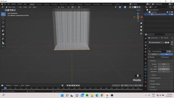The width and height of the screenshot is (174, 98).
Task: Open the Render properties tab
Action: pyautogui.click(x=146, y=42)
